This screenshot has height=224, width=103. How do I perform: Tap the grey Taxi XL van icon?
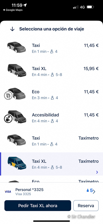coord(17,71)
